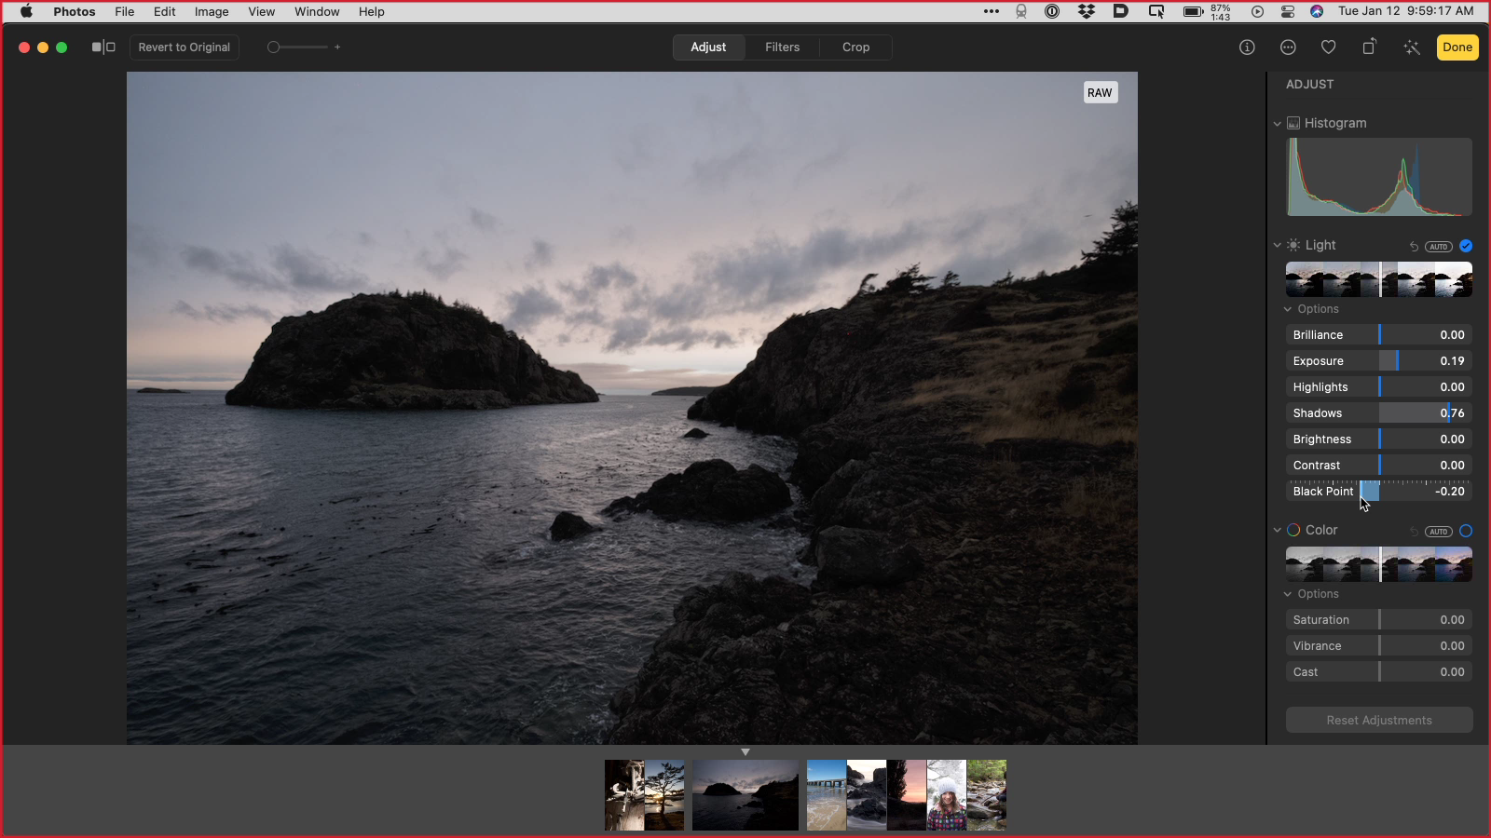Click the Now Playing menu bar icon
Viewport: 1491px width, 838px height.
pyautogui.click(x=1257, y=11)
